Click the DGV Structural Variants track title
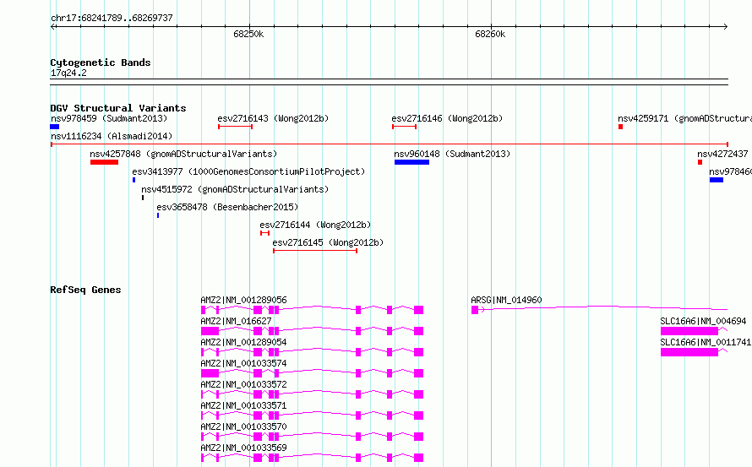Image resolution: width=752 pixels, height=467 pixels. point(118,108)
